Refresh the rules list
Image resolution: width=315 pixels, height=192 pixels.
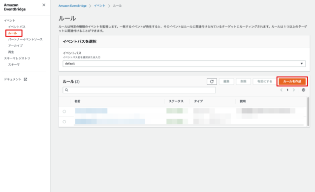(212, 82)
